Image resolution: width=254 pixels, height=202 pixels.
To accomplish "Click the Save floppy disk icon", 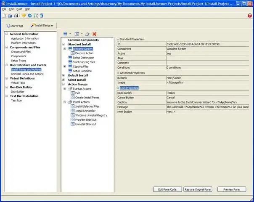I will (16, 16).
